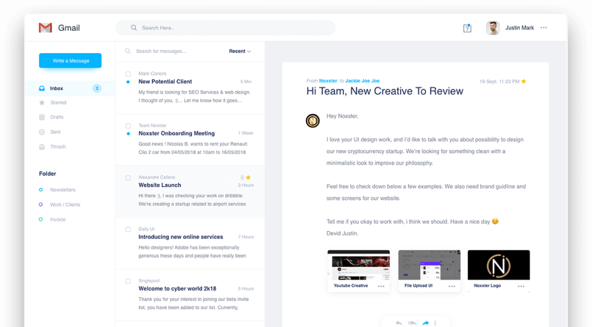Screen dimensions: 592x327
Task: Click the star on Website Launch message
Action: 248,177
